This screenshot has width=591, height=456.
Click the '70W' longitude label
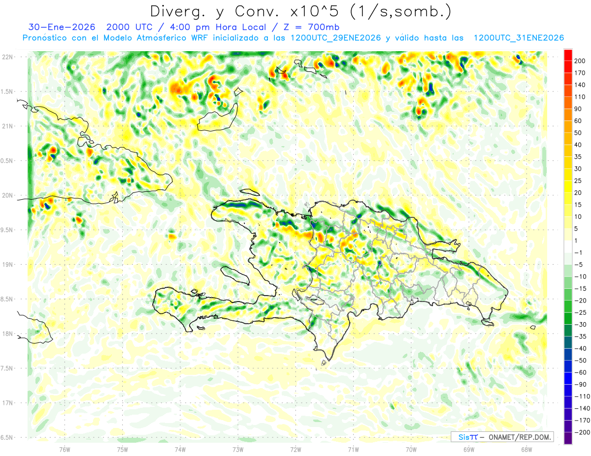pyautogui.click(x=411, y=449)
